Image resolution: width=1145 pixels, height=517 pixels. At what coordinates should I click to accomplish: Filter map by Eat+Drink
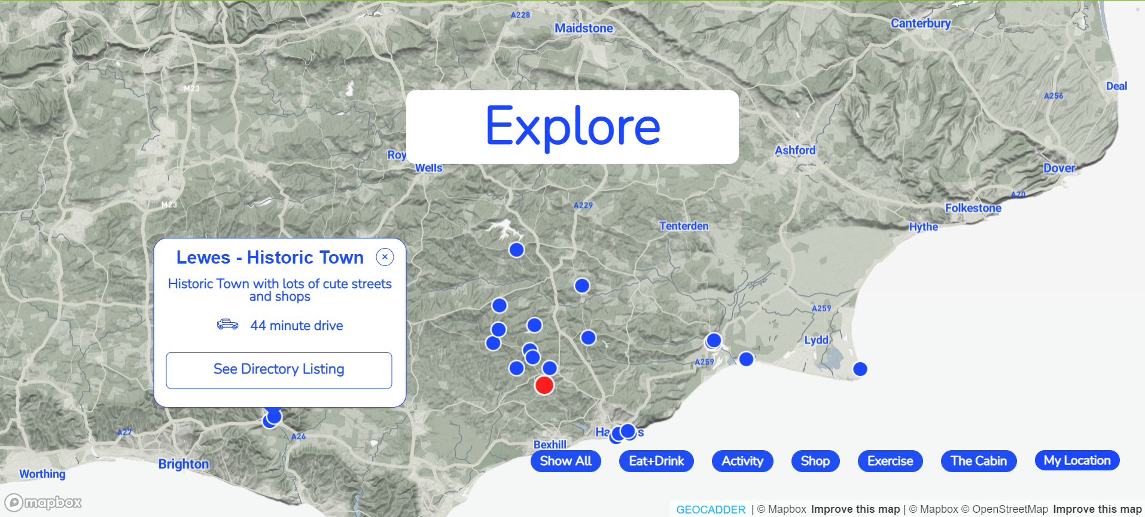point(656,461)
